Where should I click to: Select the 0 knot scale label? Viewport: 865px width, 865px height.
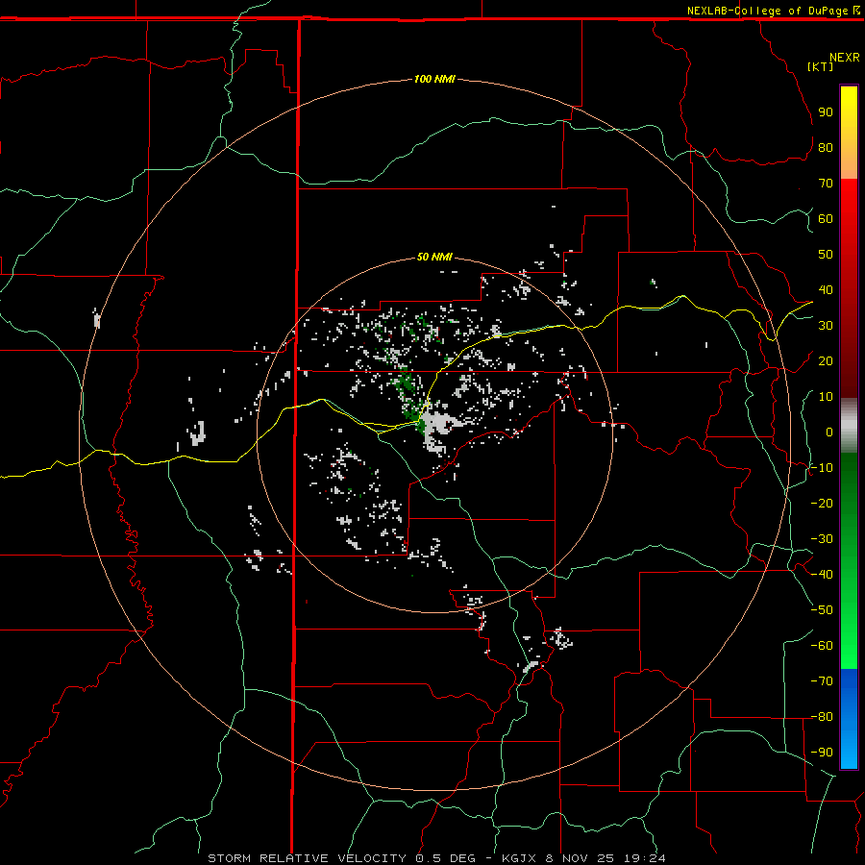point(829,432)
